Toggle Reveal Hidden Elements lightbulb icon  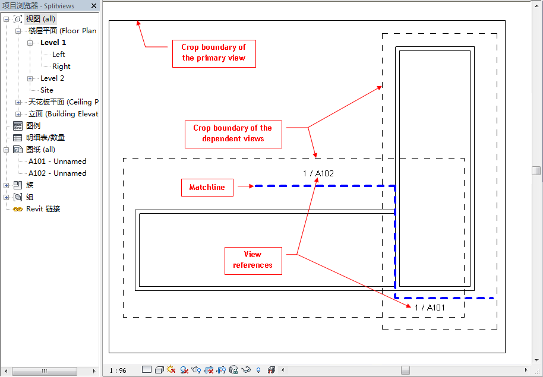[258, 370]
